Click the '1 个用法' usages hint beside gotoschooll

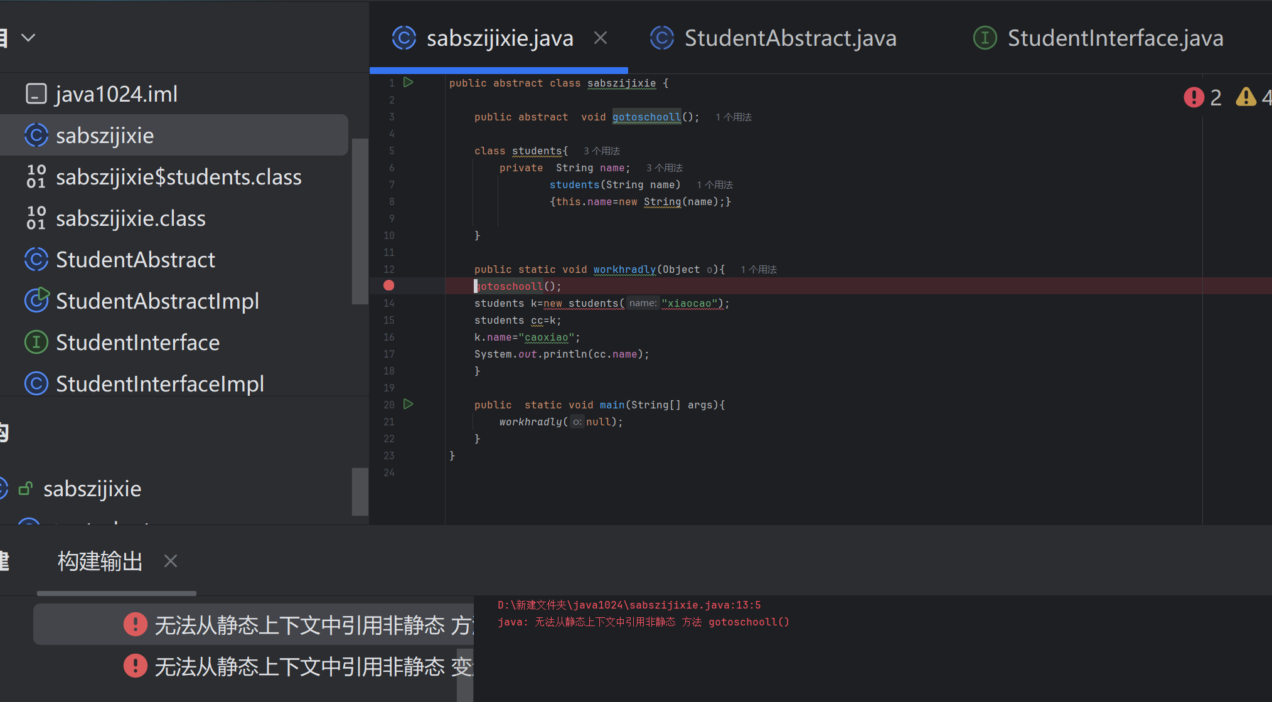click(733, 117)
